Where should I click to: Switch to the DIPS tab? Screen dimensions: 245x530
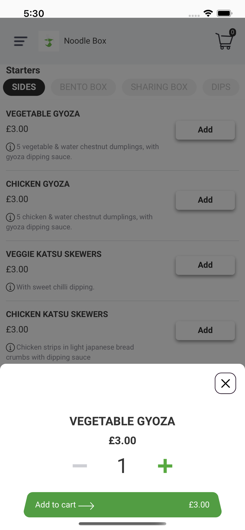pos(221,87)
